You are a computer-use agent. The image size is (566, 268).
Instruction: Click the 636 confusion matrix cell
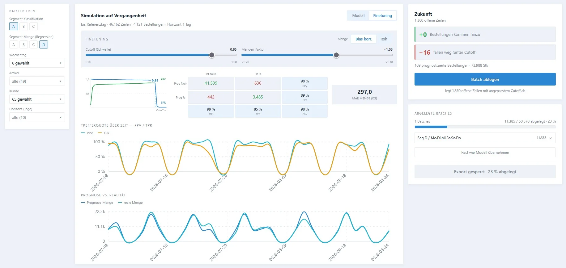(x=258, y=83)
